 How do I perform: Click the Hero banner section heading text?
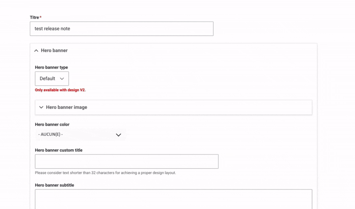[x=54, y=50]
